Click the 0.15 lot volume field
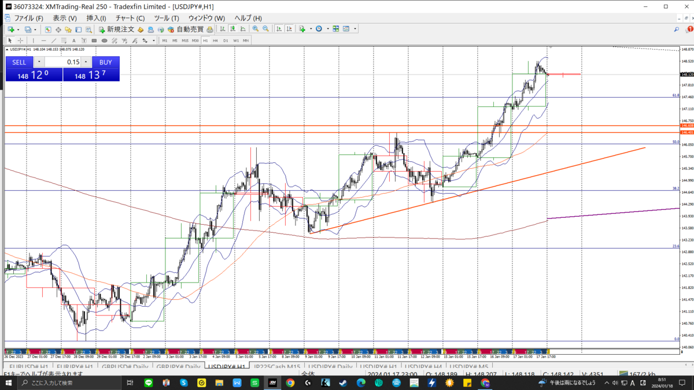The image size is (694, 390). (x=62, y=62)
